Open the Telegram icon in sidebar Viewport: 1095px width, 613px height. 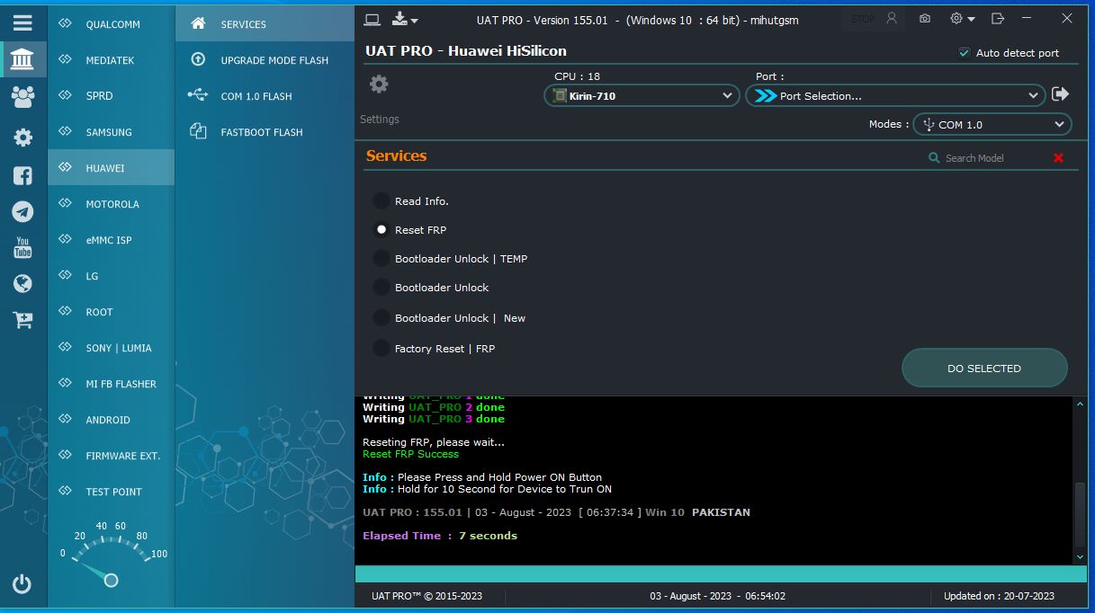[x=22, y=211]
